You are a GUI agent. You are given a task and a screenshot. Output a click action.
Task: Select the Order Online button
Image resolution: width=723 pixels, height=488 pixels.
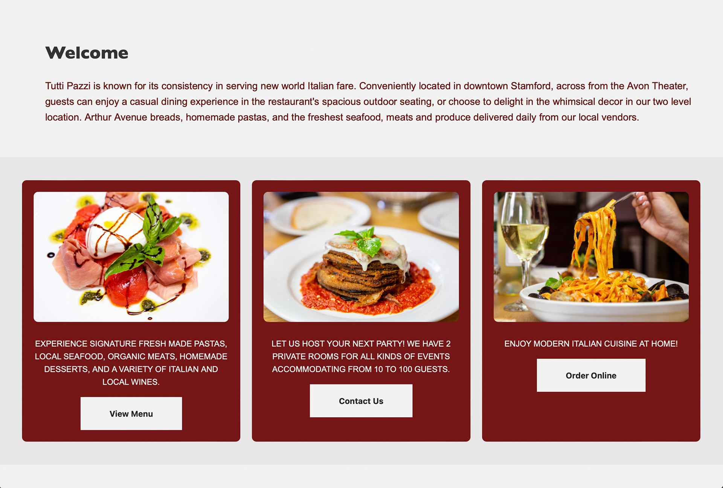591,375
